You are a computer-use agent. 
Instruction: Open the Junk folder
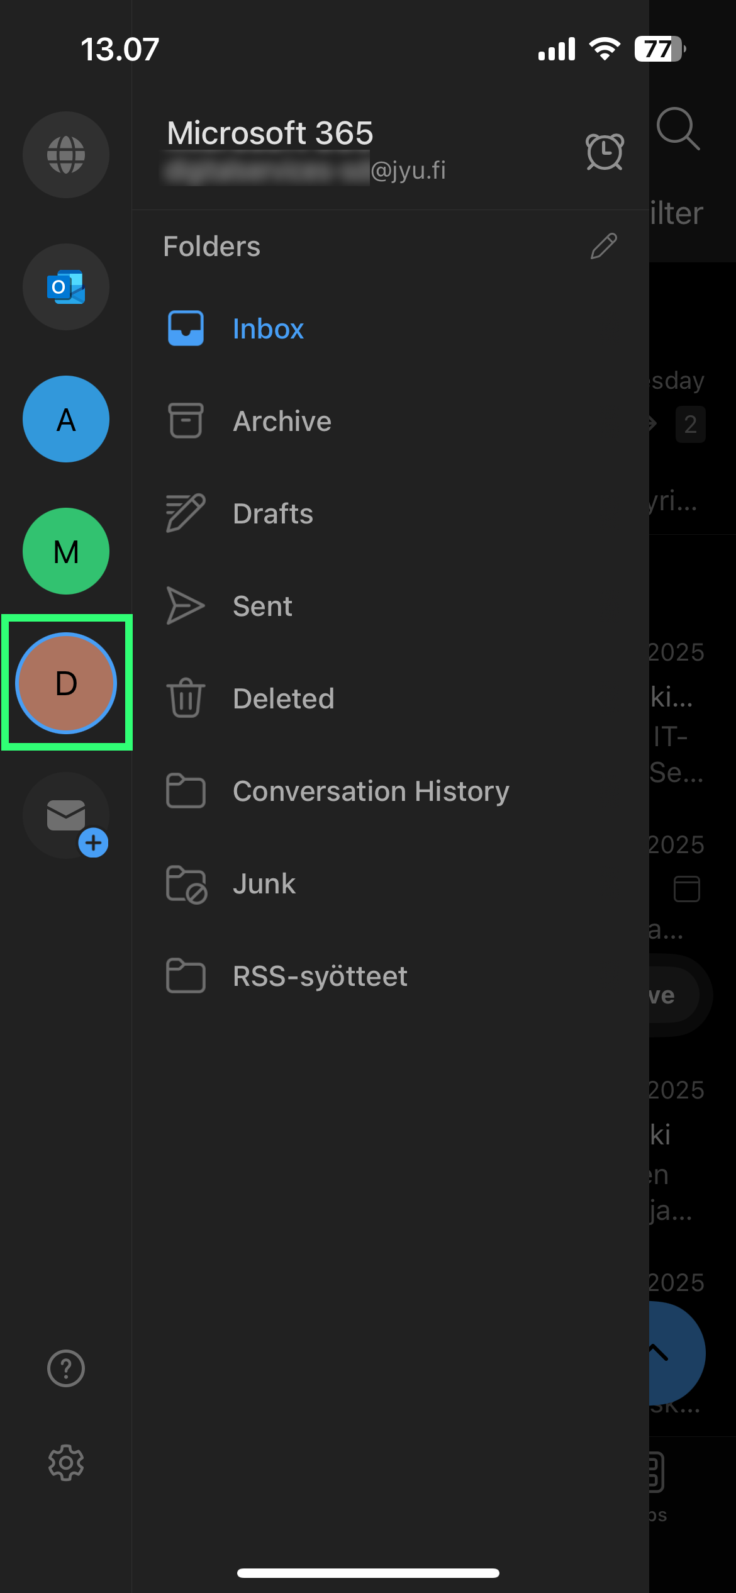(390, 883)
